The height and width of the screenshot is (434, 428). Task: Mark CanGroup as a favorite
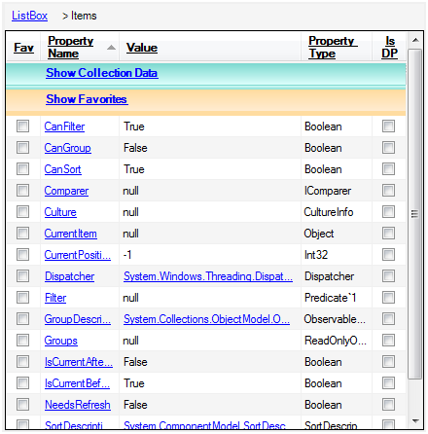[22, 148]
